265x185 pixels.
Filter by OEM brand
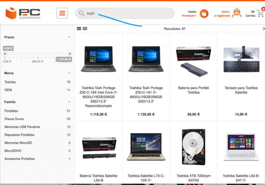pyautogui.click(x=37, y=90)
